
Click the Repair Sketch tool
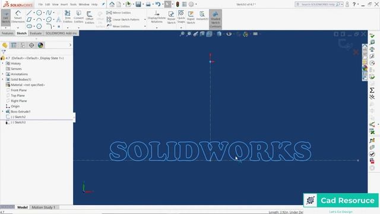(x=171, y=17)
